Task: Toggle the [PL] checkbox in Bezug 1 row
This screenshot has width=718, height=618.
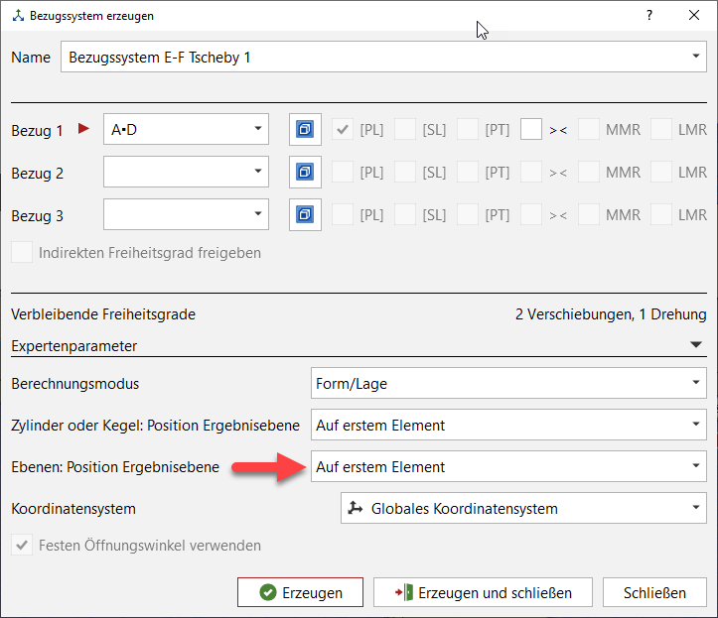Action: point(344,129)
